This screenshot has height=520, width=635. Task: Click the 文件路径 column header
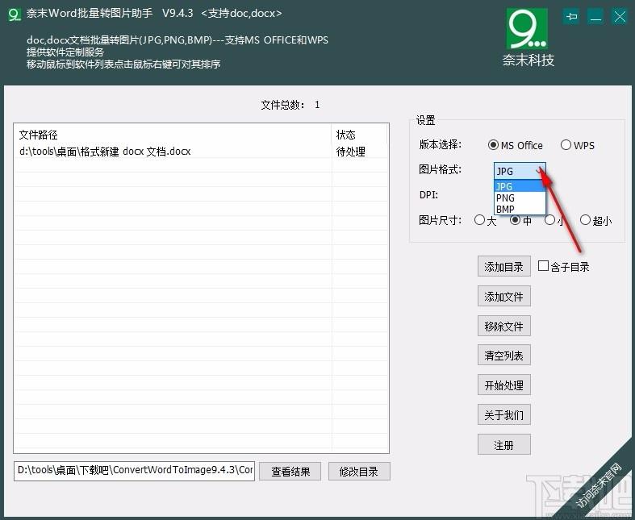[x=173, y=135]
